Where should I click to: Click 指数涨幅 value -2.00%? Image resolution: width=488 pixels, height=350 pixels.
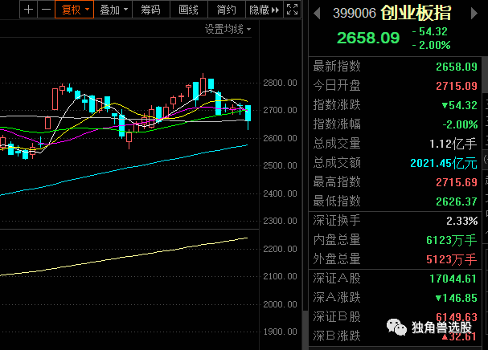tap(460, 124)
